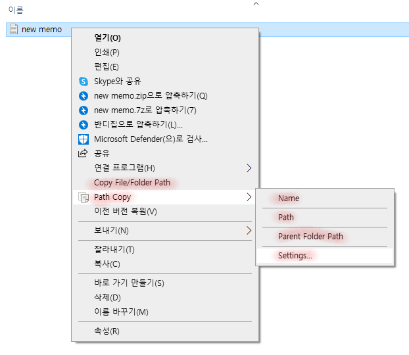Select the 공유 menu entry
409x355 pixels.
tap(165, 153)
